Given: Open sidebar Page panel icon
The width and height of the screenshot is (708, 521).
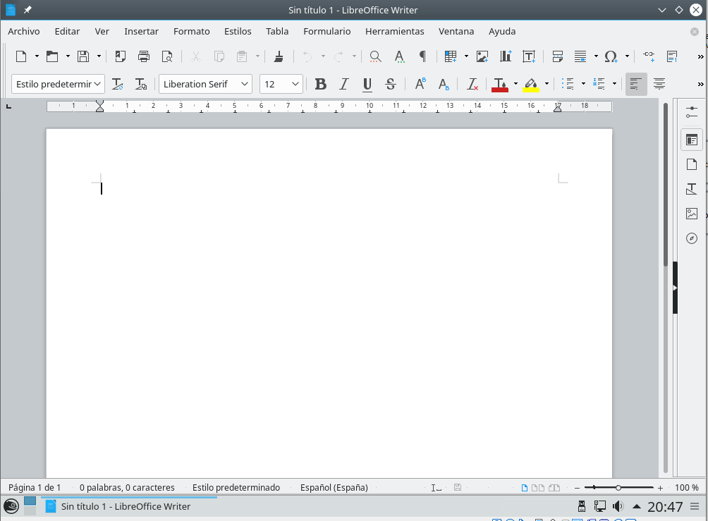Looking at the screenshot, I should click(692, 164).
